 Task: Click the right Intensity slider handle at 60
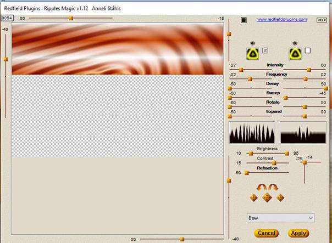[x=309, y=70]
